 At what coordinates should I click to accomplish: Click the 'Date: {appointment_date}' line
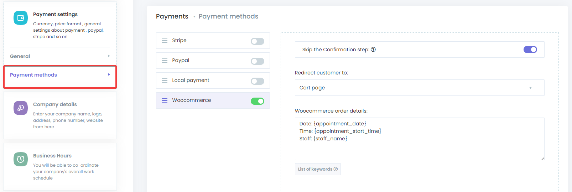click(x=333, y=124)
